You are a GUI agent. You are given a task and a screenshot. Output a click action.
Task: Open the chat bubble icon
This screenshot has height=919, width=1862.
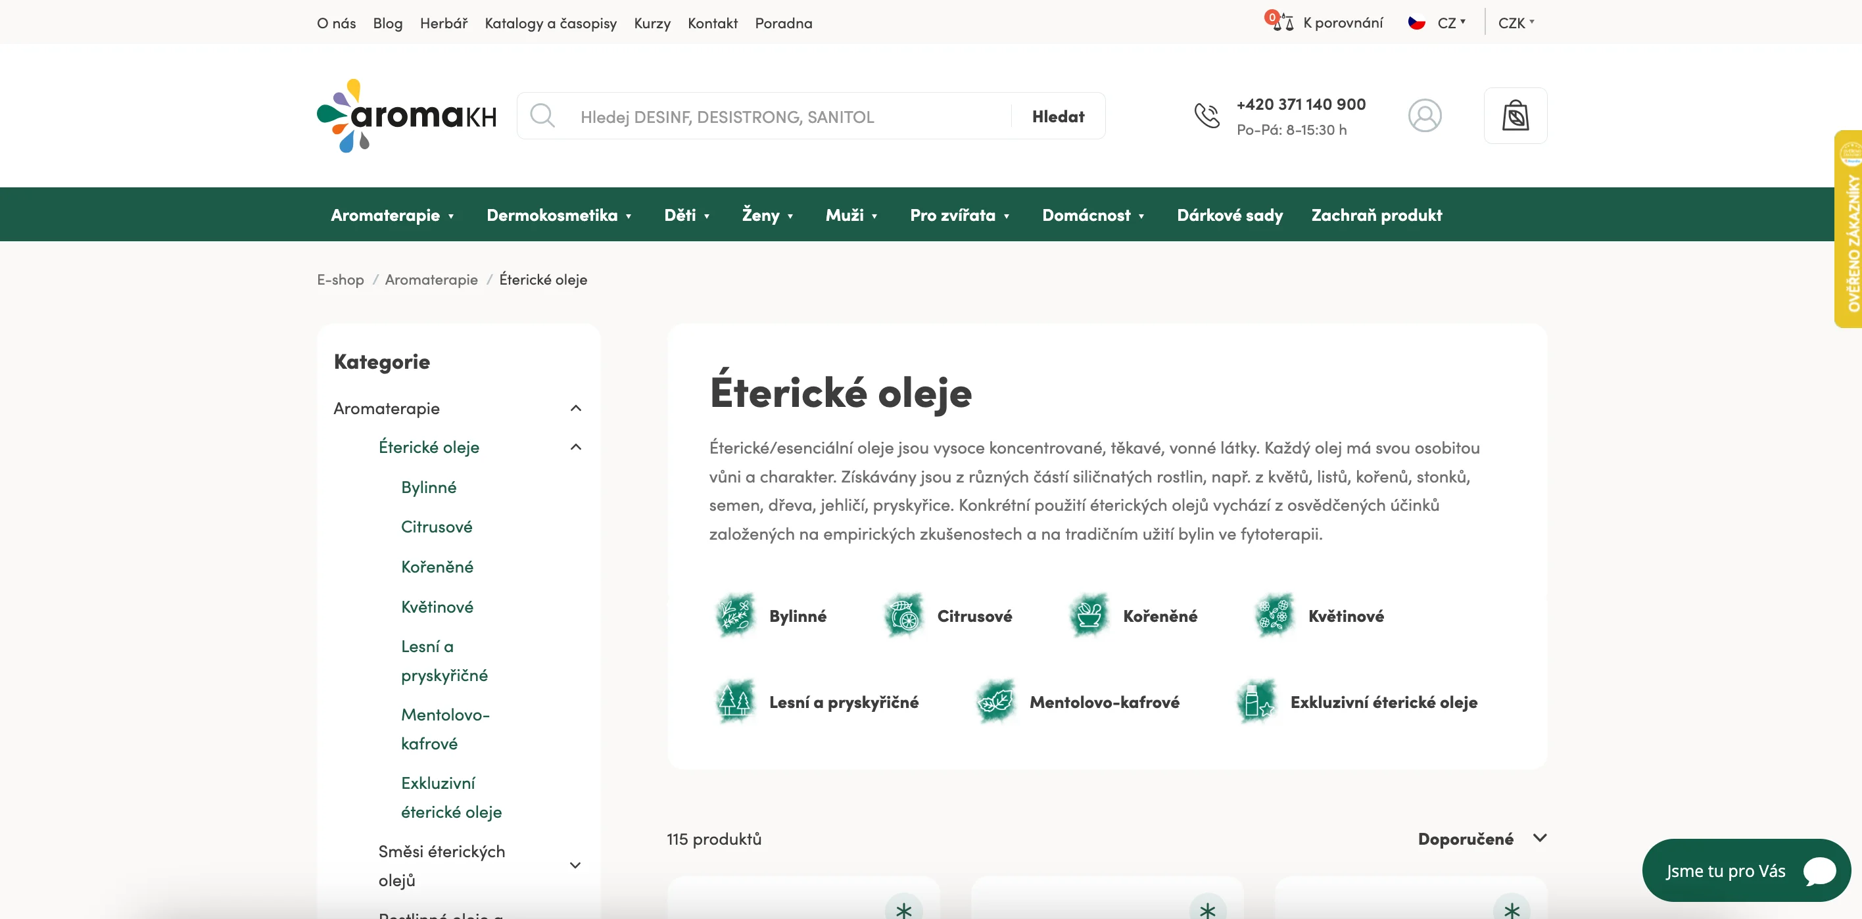[1819, 870]
